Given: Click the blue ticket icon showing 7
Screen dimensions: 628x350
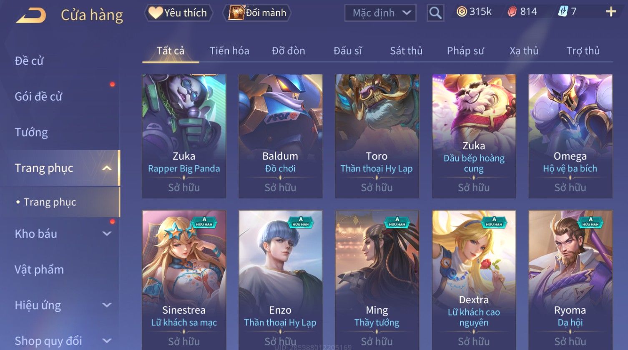Looking at the screenshot, I should click(x=563, y=12).
